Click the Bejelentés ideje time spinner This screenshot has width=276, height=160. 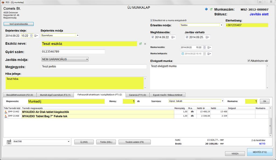click(31, 36)
